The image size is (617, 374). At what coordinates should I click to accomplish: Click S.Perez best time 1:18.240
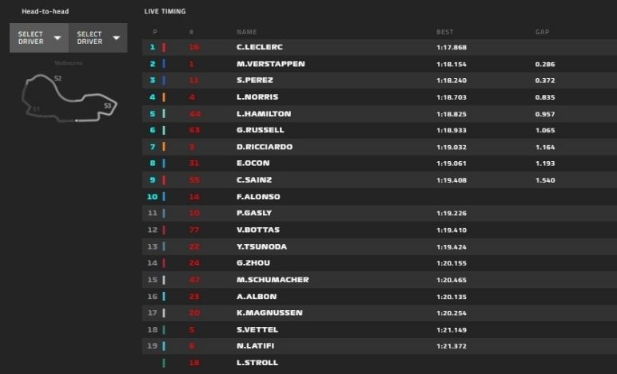(452, 81)
